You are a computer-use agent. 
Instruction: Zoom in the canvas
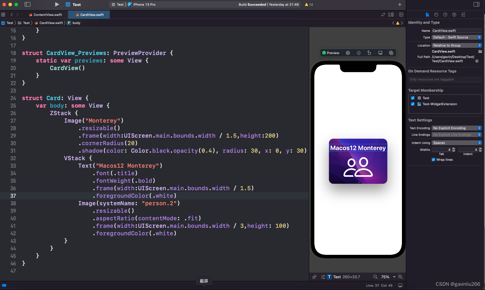point(400,277)
